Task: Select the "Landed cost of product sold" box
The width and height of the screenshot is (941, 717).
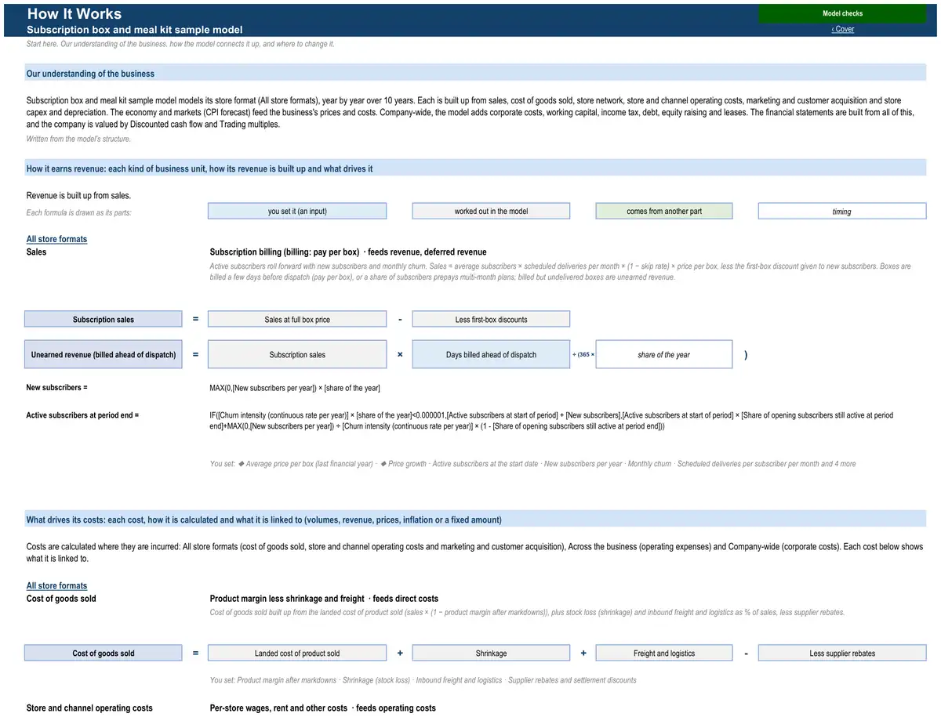Action: point(297,653)
